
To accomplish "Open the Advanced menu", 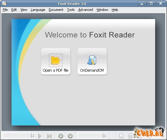I will tap(86, 10).
